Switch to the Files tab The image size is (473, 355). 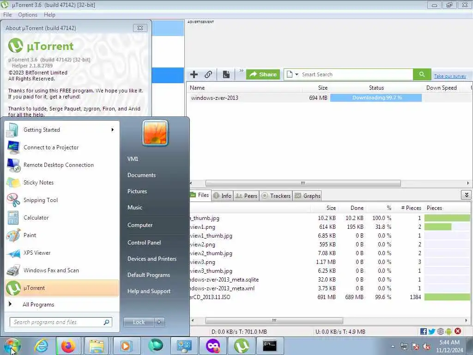coord(200,196)
